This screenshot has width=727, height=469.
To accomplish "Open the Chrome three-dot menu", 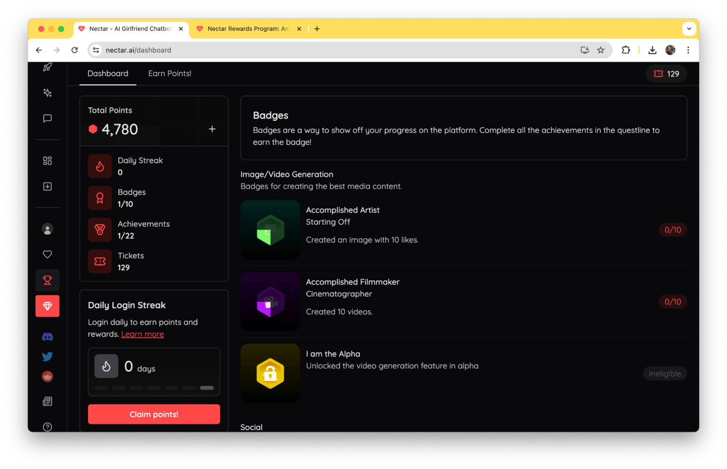I will 688,50.
